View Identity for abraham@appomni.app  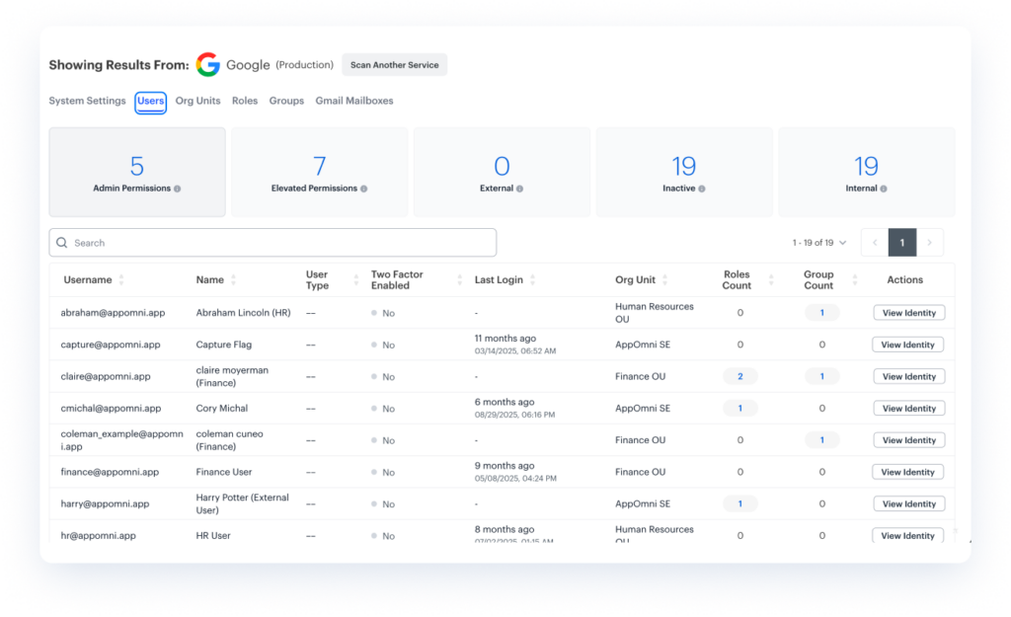(908, 313)
